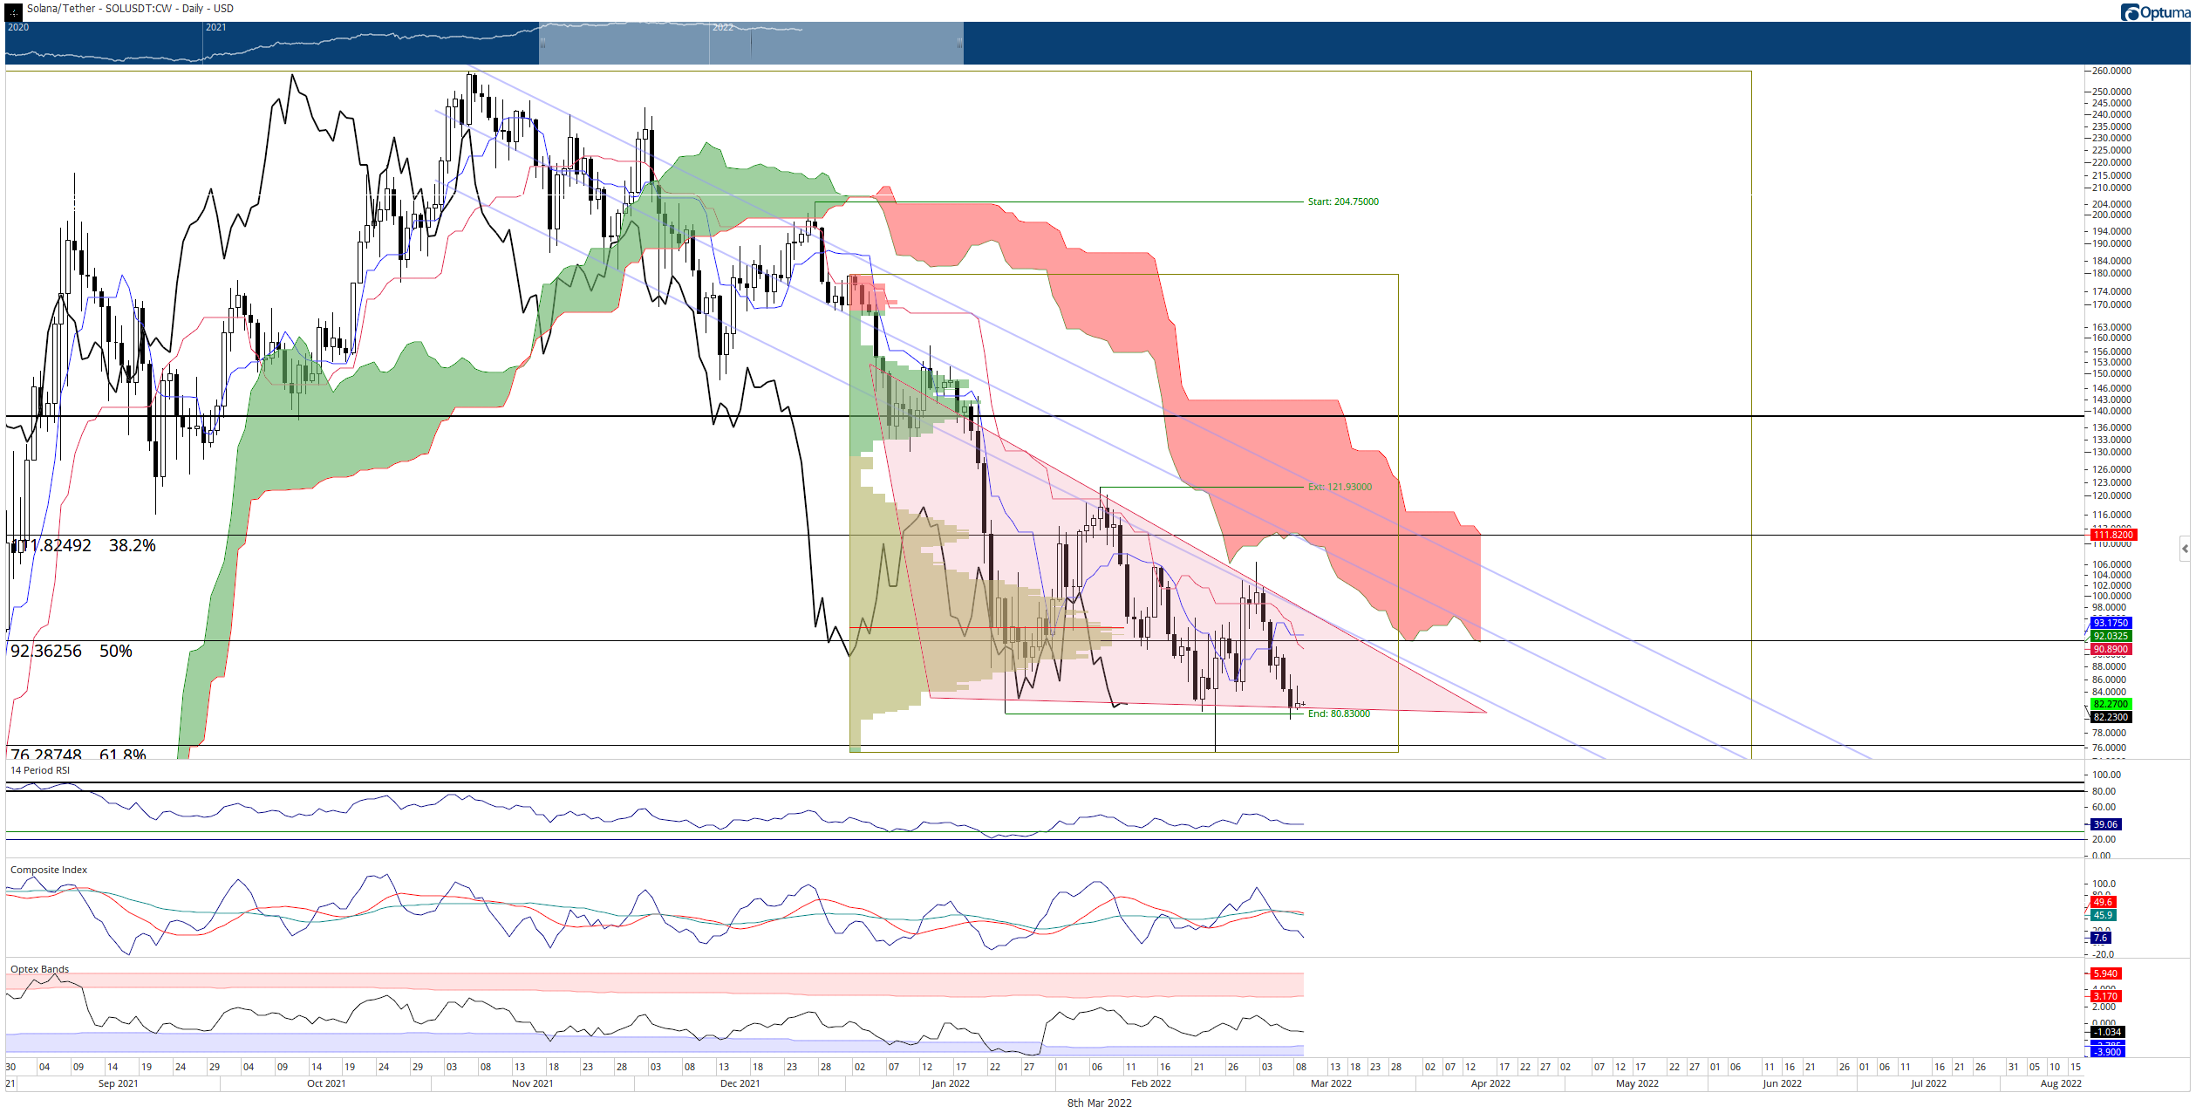The width and height of the screenshot is (2196, 1120).
Task: Click the black 82.2300 last price tag
Action: click(2111, 717)
